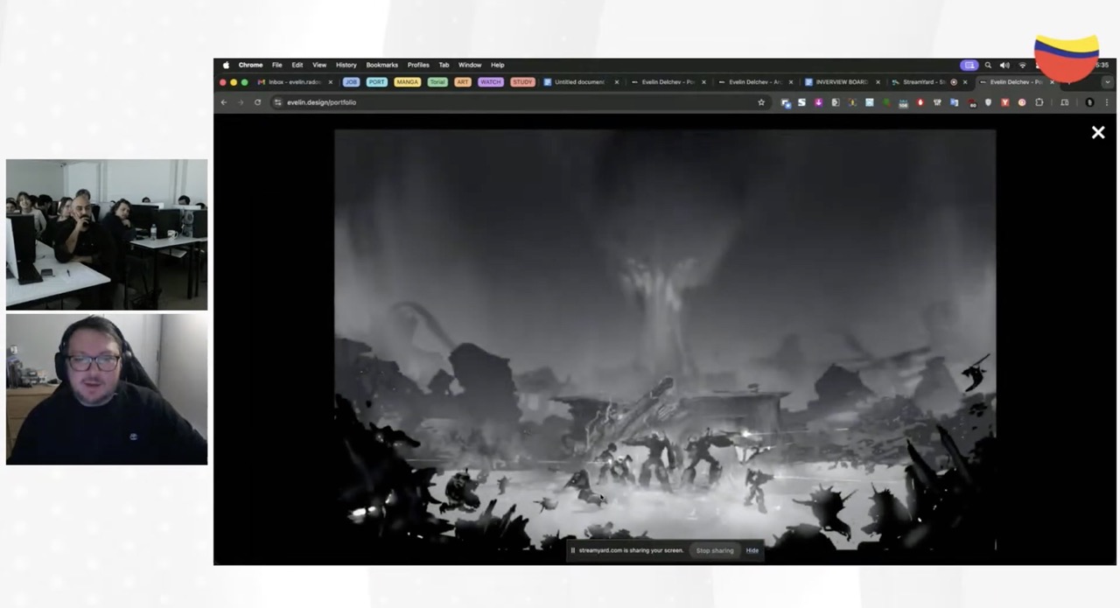Expand the MANGA tab group
The width and height of the screenshot is (1120, 608).
[x=407, y=82]
